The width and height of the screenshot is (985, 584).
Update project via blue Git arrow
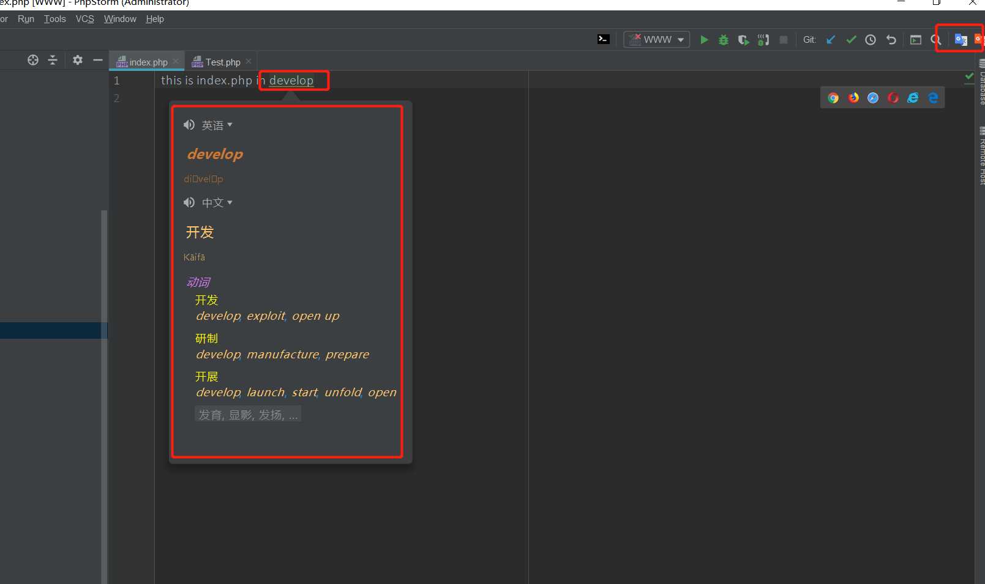click(831, 40)
